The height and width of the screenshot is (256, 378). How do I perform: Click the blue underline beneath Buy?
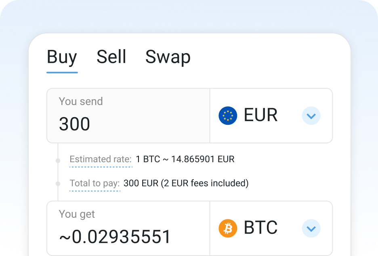tap(62, 72)
